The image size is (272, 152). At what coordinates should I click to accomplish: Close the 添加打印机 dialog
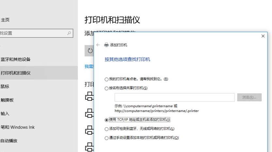point(263,36)
